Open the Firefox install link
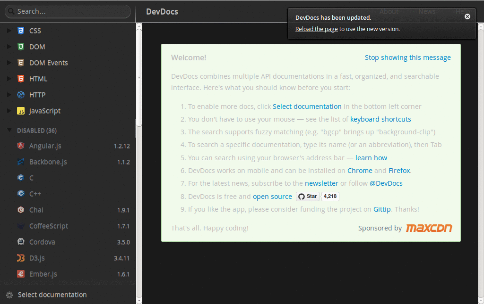Image resolution: width=484 pixels, height=304 pixels. coord(399,171)
